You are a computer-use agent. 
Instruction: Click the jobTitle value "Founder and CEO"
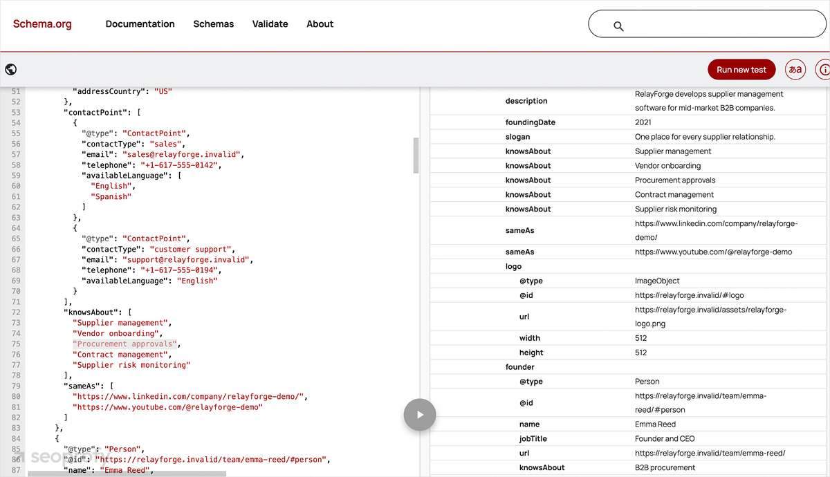coord(665,439)
